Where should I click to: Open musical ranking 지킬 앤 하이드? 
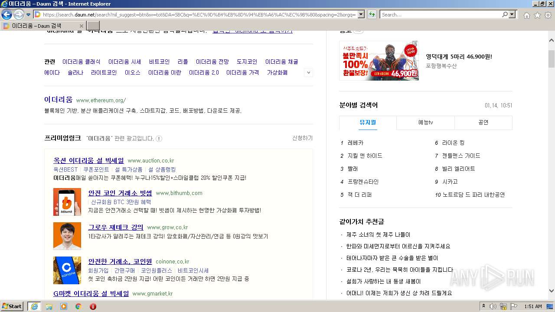[x=365, y=156]
